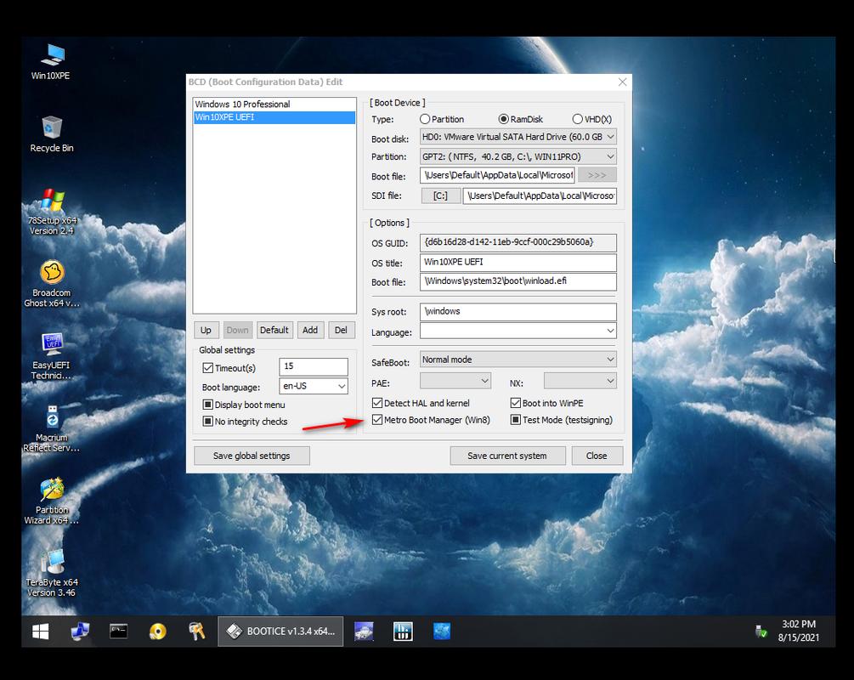
Task: Open the Boot language en-US dropdown
Action: pyautogui.click(x=314, y=386)
